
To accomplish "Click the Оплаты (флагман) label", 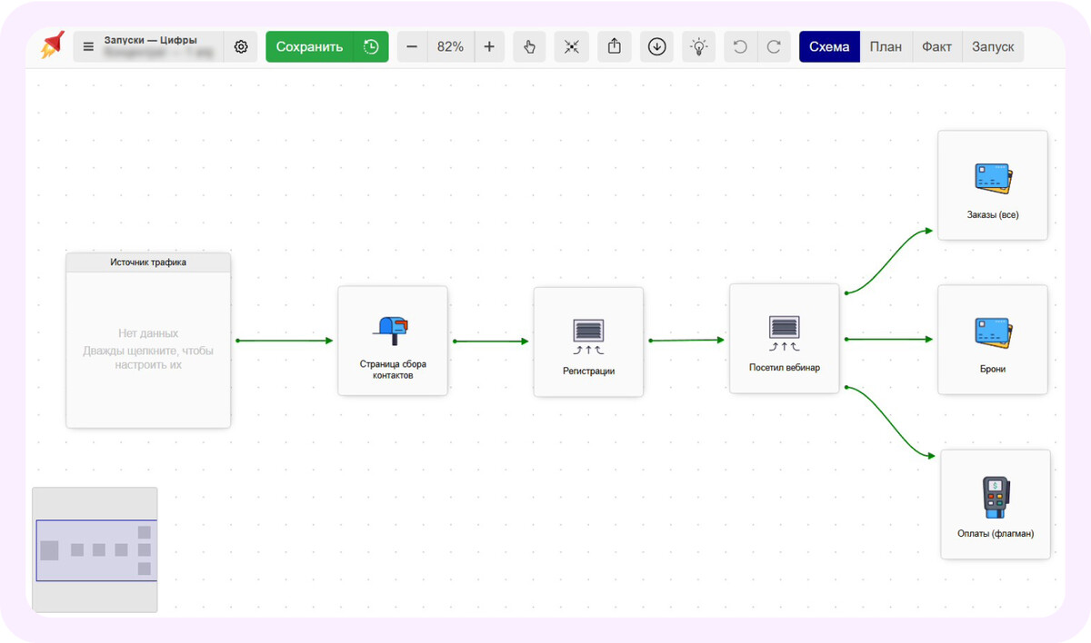I will (x=996, y=533).
